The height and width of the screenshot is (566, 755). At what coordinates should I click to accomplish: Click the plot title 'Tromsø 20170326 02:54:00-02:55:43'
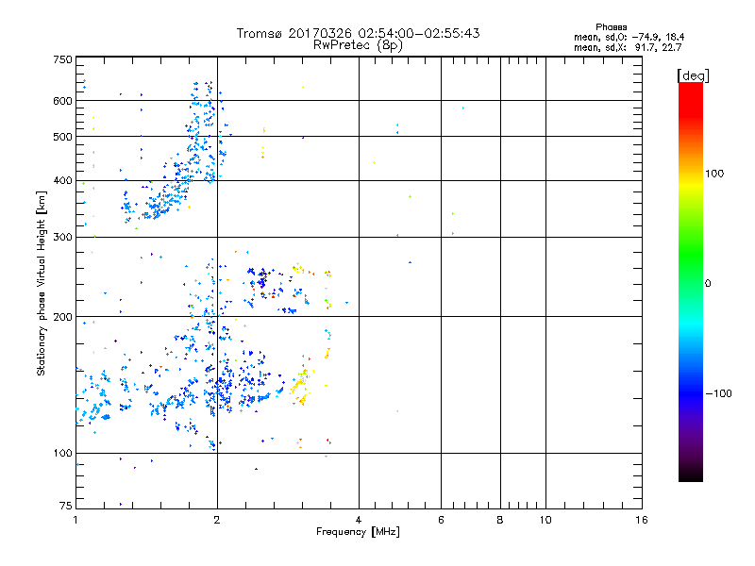tap(358, 33)
